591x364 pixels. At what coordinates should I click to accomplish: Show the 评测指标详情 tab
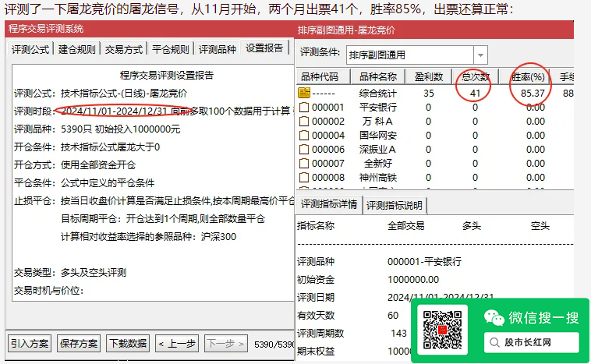point(329,204)
